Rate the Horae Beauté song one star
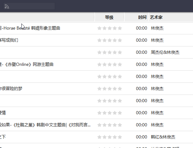193x148 pixels. pyautogui.click(x=99, y=28)
